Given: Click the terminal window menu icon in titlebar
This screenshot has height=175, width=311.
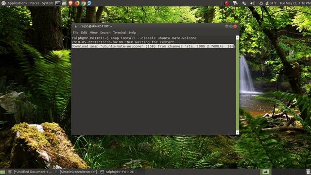Looking at the screenshot, I should pyautogui.click(x=76, y=26).
